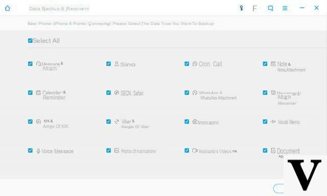Toggle the Select All checkbox

[x=30, y=41]
